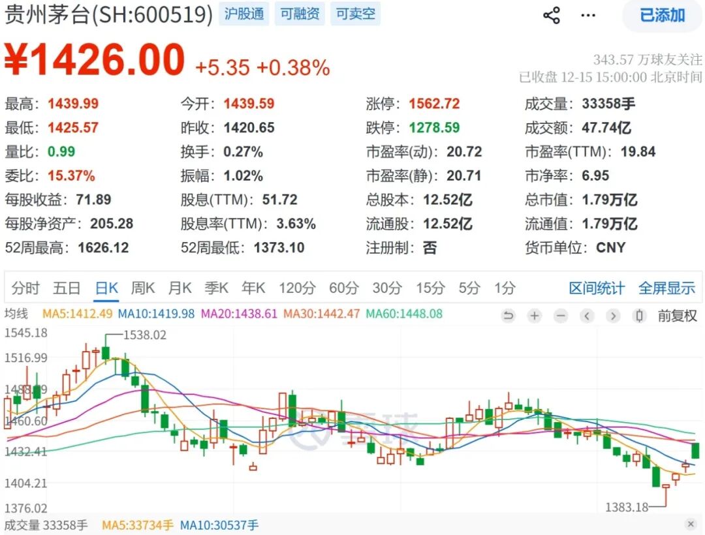The image size is (705, 535).
Task: Click the chart low marker 1383.18
Action: tap(627, 508)
